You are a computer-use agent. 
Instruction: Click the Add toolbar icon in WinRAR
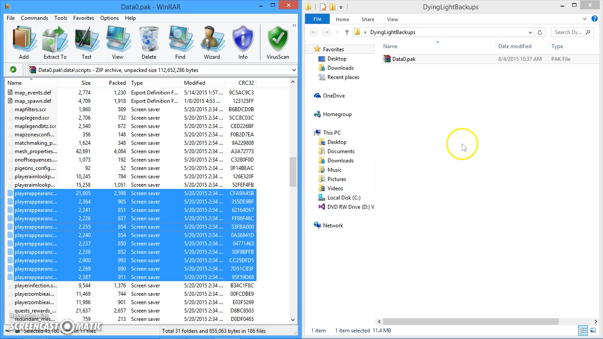24,43
